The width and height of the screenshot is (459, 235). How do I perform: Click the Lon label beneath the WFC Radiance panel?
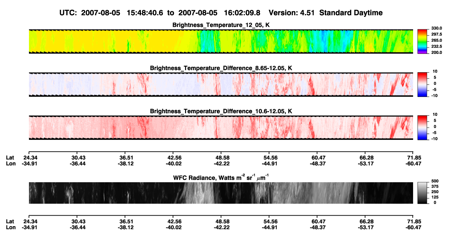(11, 227)
